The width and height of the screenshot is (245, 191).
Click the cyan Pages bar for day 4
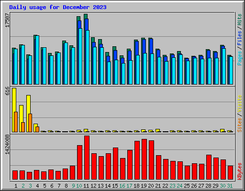[37, 60]
